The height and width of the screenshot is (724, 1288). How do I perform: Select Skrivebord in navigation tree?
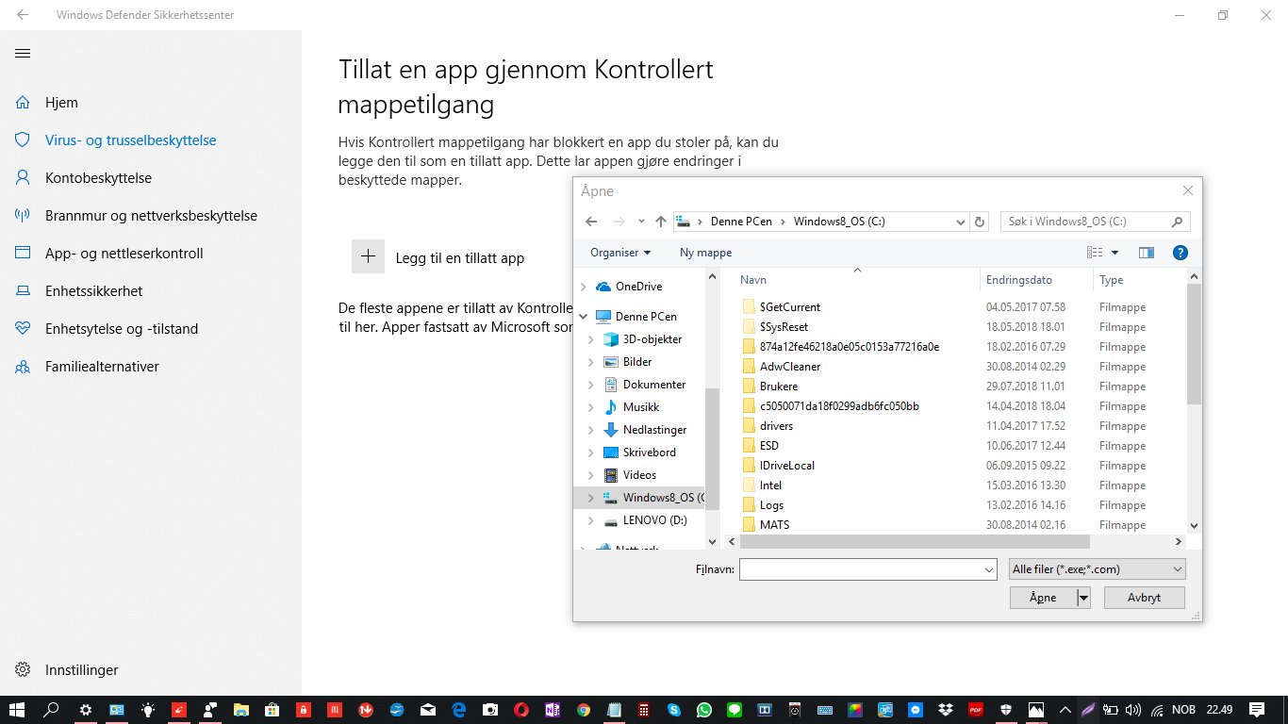(x=649, y=452)
